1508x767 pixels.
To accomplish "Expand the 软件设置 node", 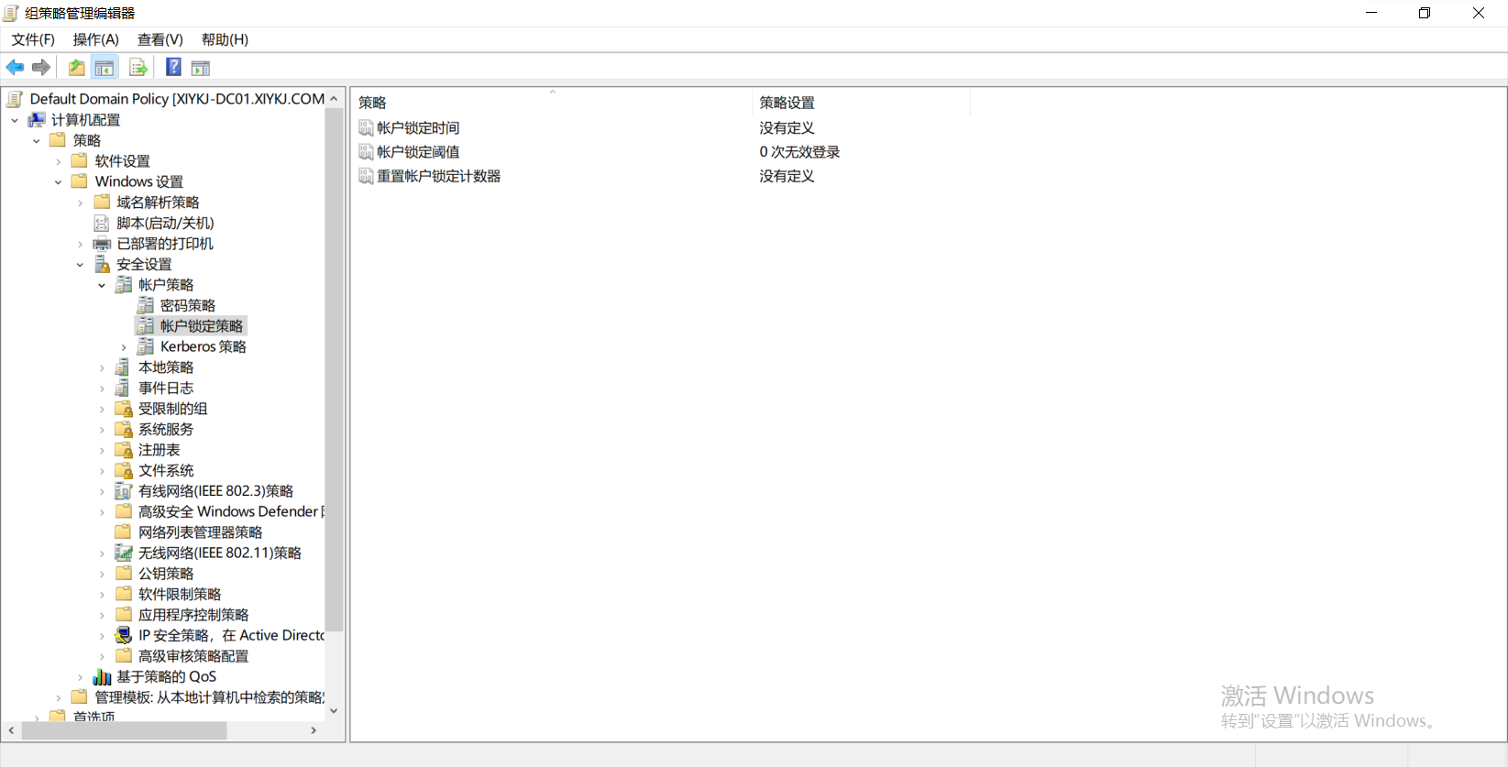I will coord(59,161).
